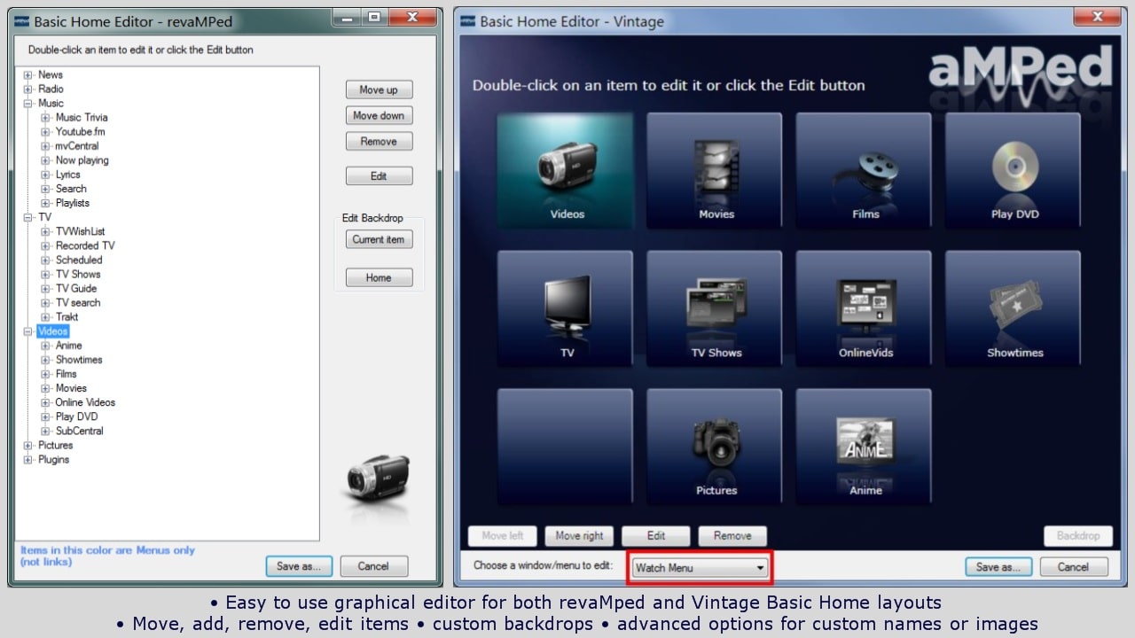Click Edit in Vintage window
Image resolution: width=1135 pixels, height=638 pixels.
coord(656,535)
